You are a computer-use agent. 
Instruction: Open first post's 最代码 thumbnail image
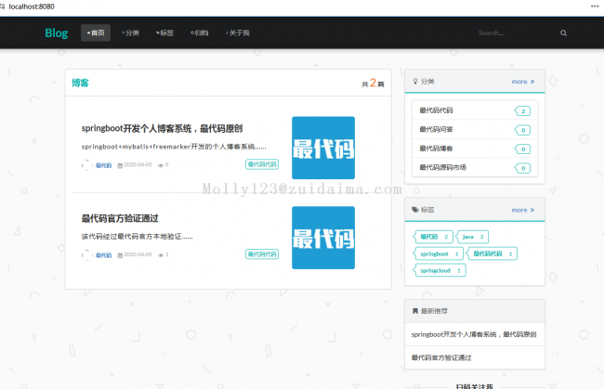322,148
